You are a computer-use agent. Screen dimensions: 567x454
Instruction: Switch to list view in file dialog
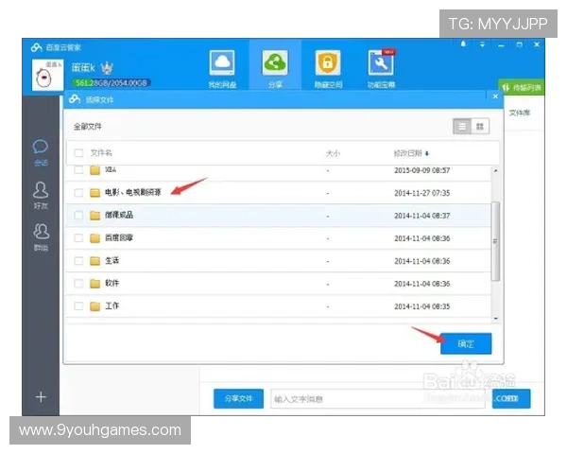(462, 127)
